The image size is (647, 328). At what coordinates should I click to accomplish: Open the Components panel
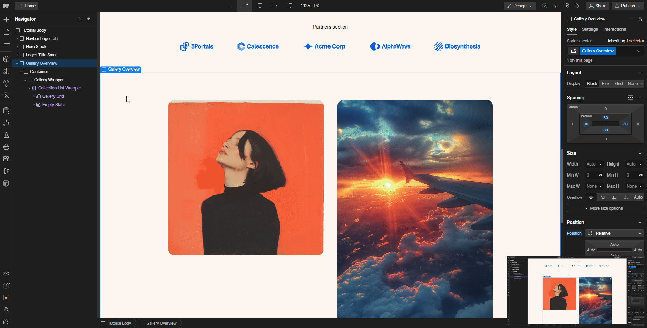(x=6, y=59)
